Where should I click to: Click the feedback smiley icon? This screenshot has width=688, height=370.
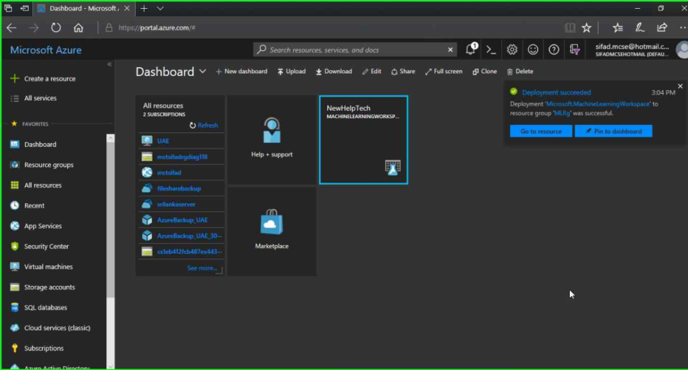533,50
